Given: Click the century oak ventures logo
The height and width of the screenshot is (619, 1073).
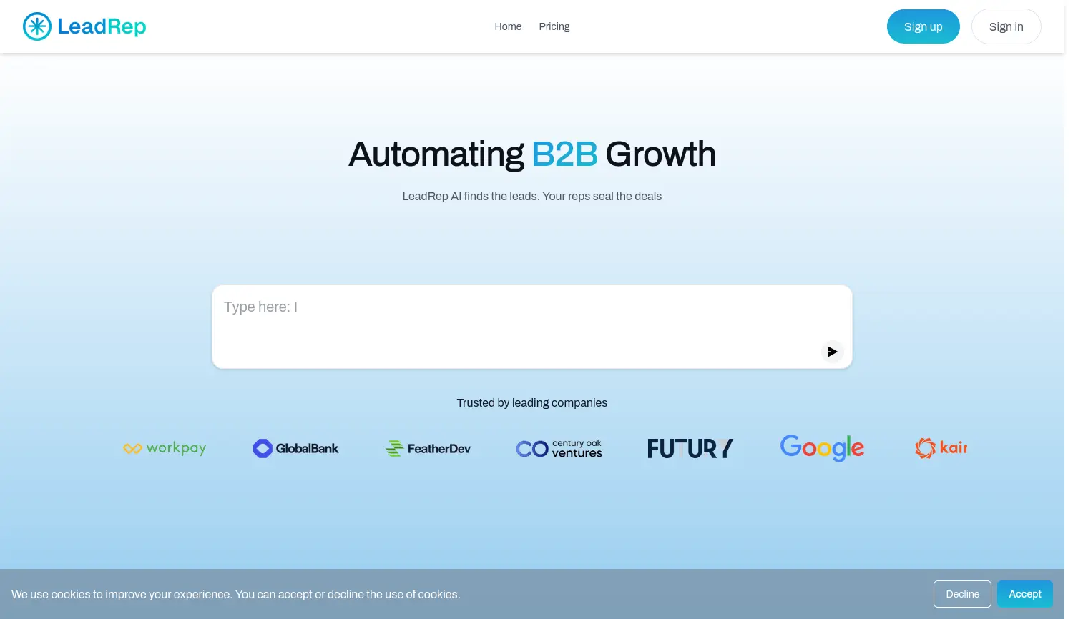Looking at the screenshot, I should (559, 448).
